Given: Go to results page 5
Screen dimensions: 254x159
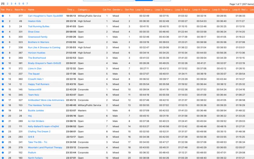Looking at the screenshot, I should click(19, 3).
